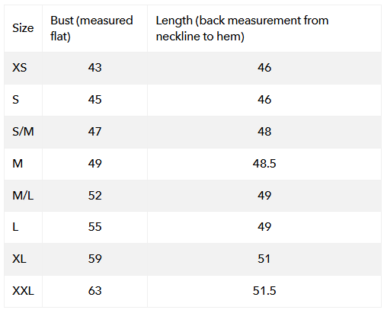
Task: Click the length value 48 for S/M
Action: (264, 132)
